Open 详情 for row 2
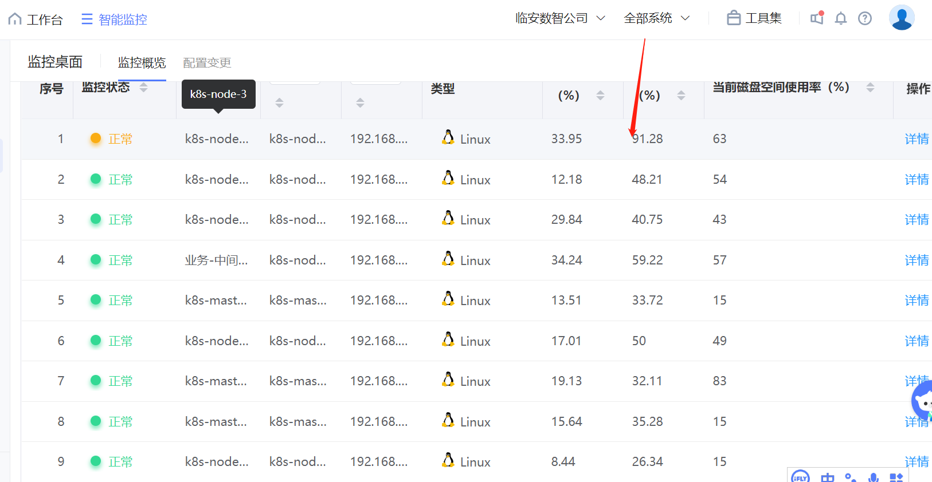Viewport: 932px width, 482px height. [917, 180]
